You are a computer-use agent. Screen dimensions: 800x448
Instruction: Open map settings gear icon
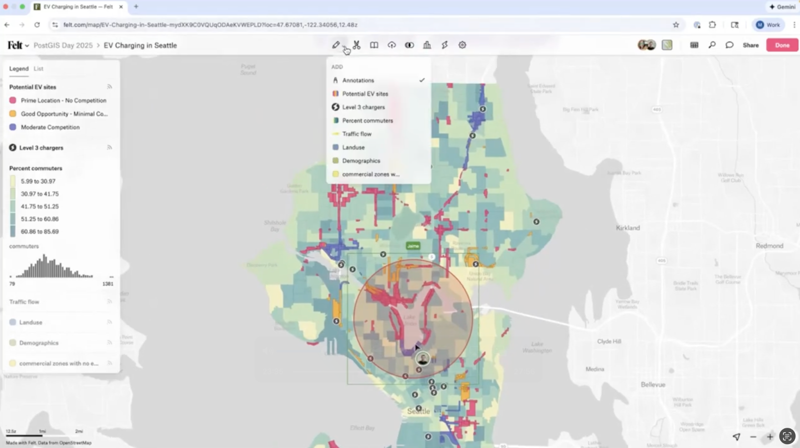click(462, 45)
